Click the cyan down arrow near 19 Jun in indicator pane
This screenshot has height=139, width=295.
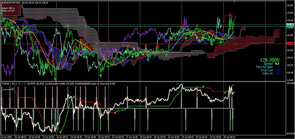[x=203, y=86]
